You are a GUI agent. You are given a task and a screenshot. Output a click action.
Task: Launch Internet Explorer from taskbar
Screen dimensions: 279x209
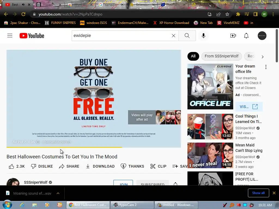22,205
